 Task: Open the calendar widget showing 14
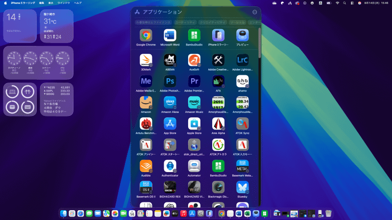point(20,26)
